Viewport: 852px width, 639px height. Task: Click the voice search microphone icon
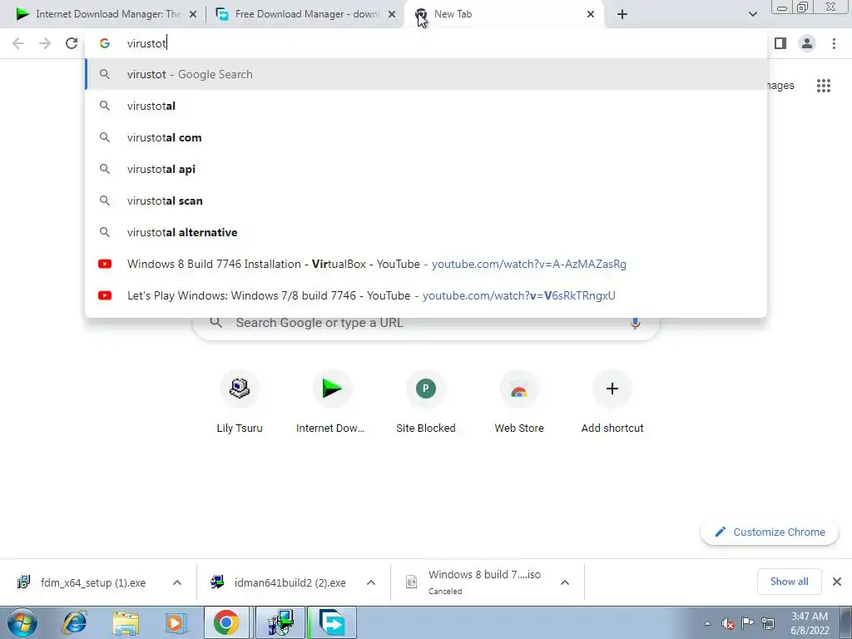click(635, 324)
